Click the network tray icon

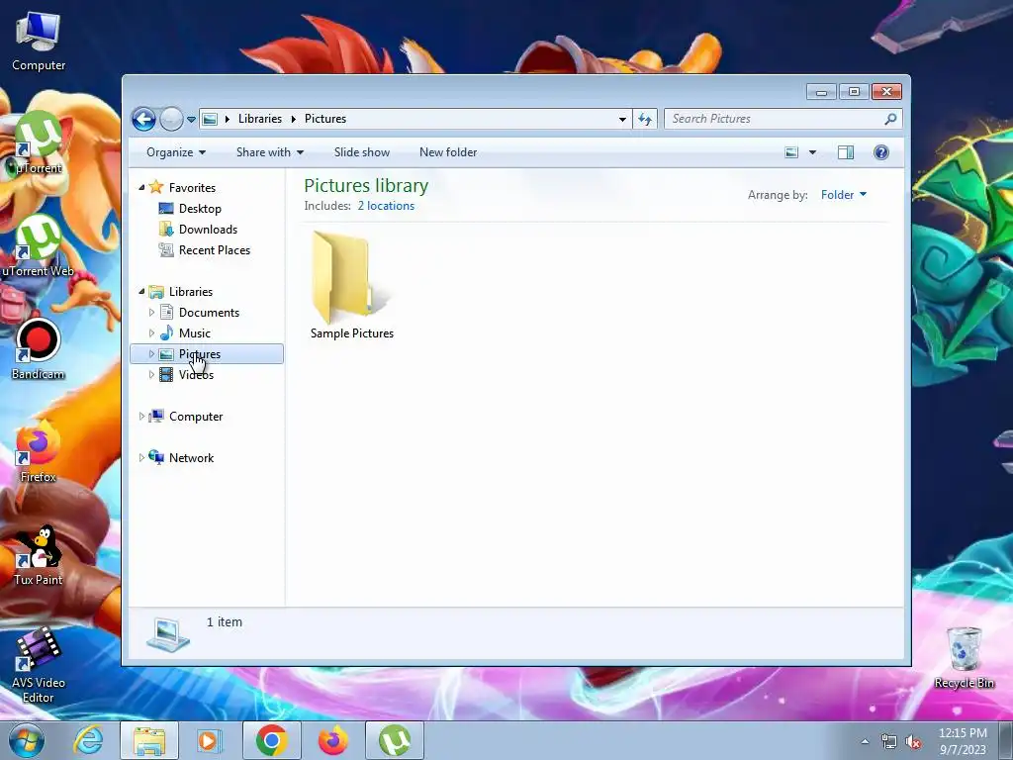[889, 742]
